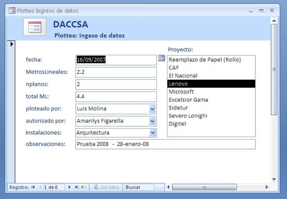Click the vertical scrollbar up arrow
287x199 pixels.
(x=274, y=20)
